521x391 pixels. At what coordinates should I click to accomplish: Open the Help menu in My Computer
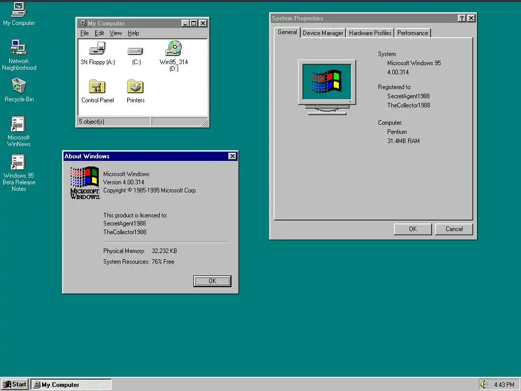[x=133, y=33]
